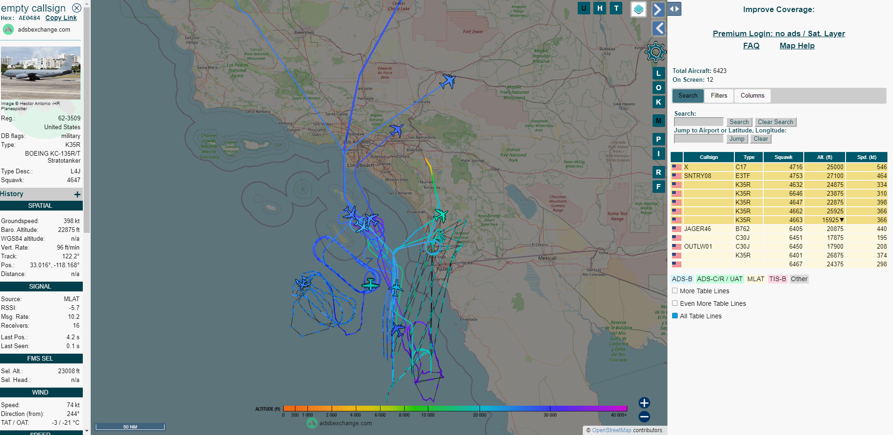893x435 pixels.
Task: Open Premium Login link
Action: pos(779,33)
